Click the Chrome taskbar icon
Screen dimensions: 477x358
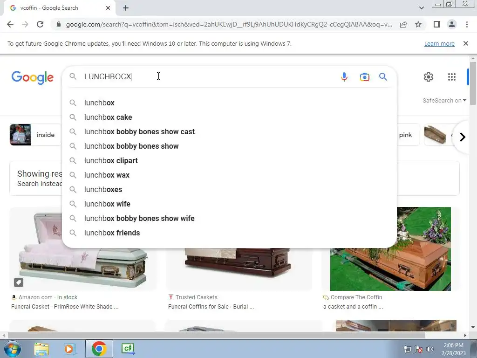tap(99, 349)
